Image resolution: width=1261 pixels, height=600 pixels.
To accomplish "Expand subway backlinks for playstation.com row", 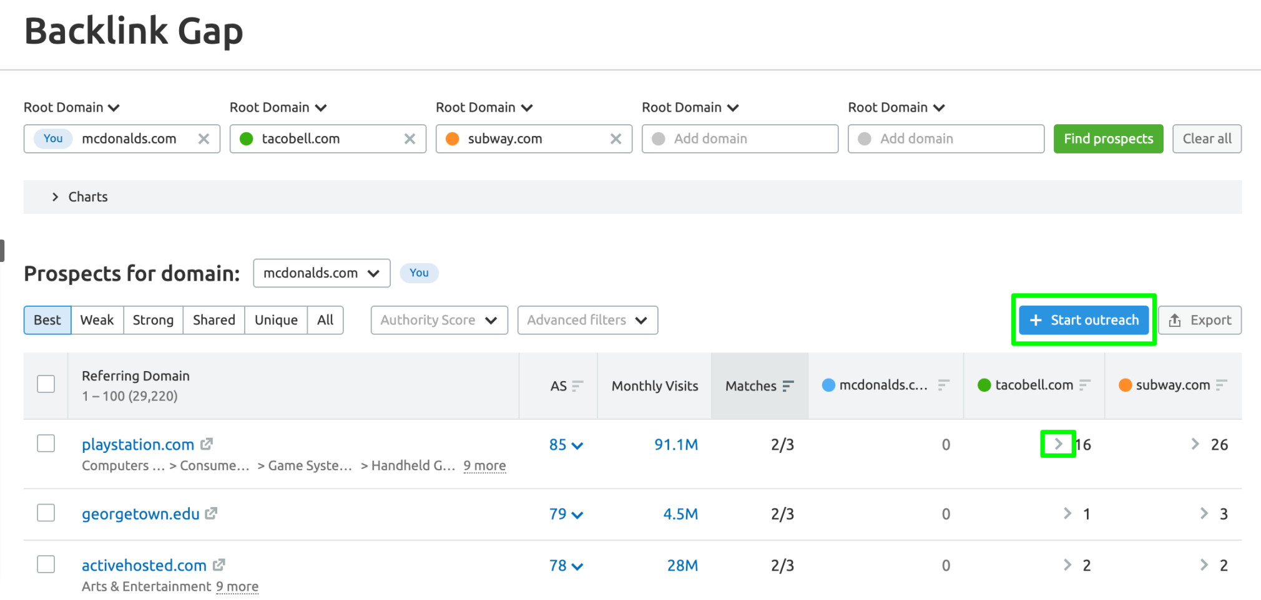I will coord(1195,443).
